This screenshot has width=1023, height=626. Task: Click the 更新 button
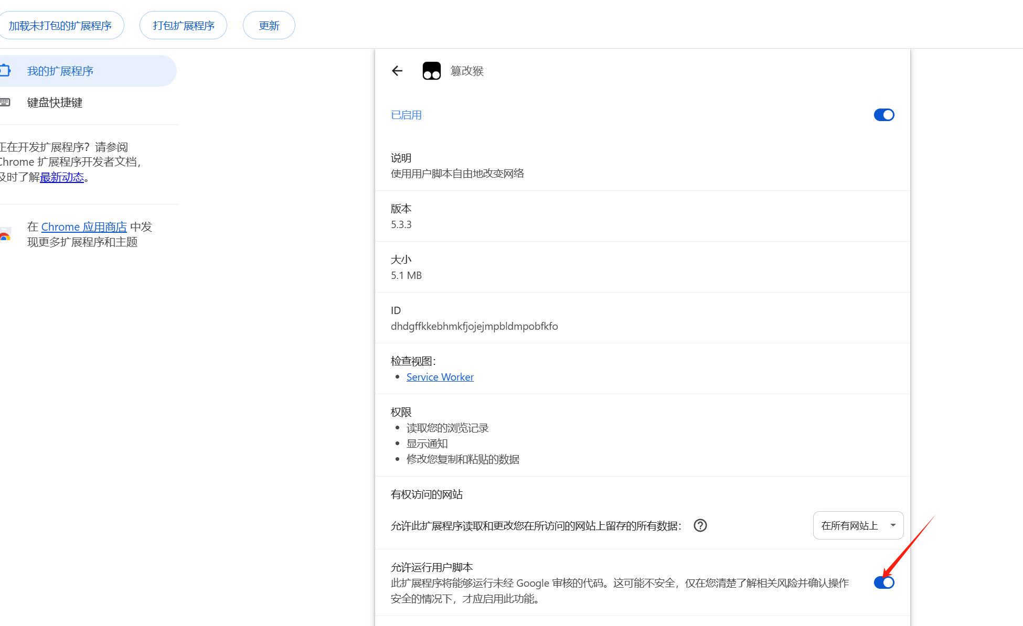click(x=269, y=25)
